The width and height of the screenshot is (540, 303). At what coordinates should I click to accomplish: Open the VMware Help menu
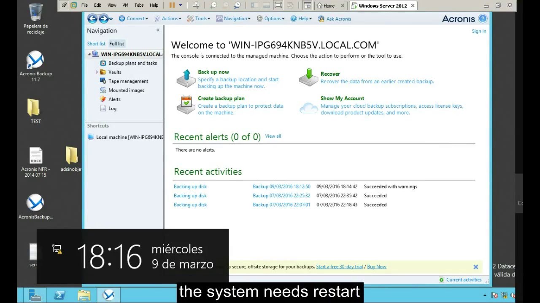154,5
